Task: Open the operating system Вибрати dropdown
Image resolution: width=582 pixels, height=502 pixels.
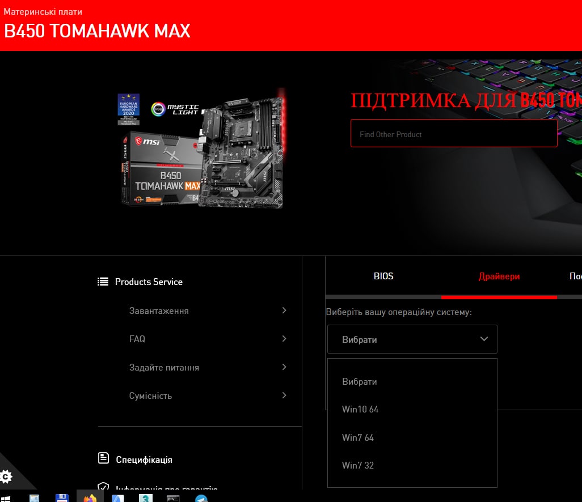Action: (412, 339)
